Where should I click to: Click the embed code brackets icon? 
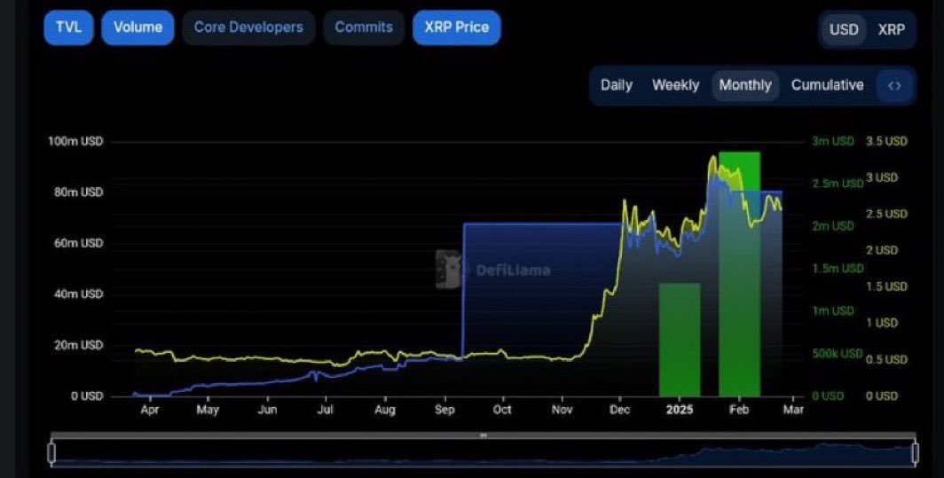[x=894, y=85]
